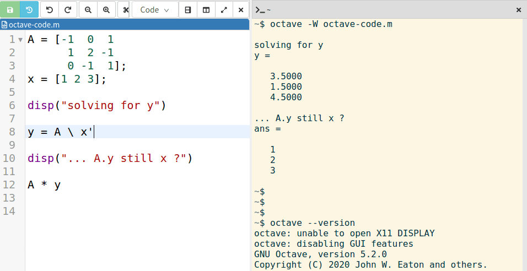Image resolution: width=527 pixels, height=271 pixels.
Task: Undo the last edit
Action: click(x=49, y=10)
